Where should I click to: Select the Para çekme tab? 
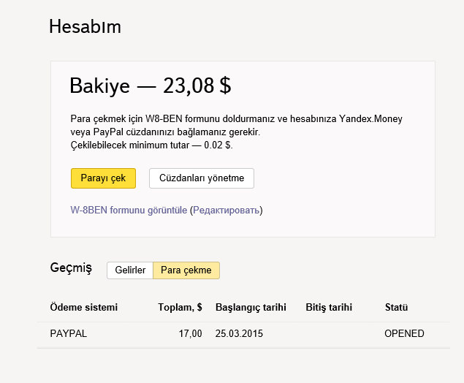(x=186, y=270)
